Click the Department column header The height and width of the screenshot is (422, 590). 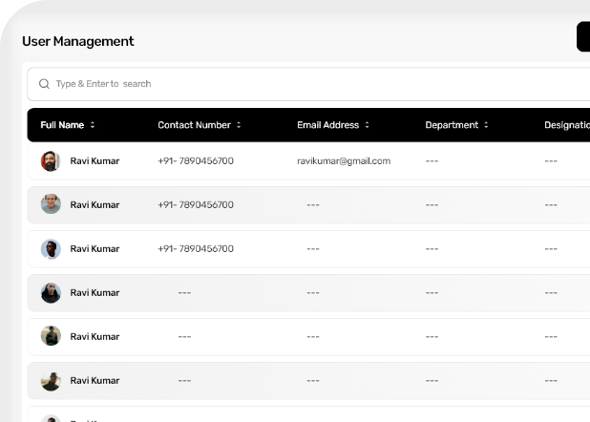pyautogui.click(x=452, y=125)
